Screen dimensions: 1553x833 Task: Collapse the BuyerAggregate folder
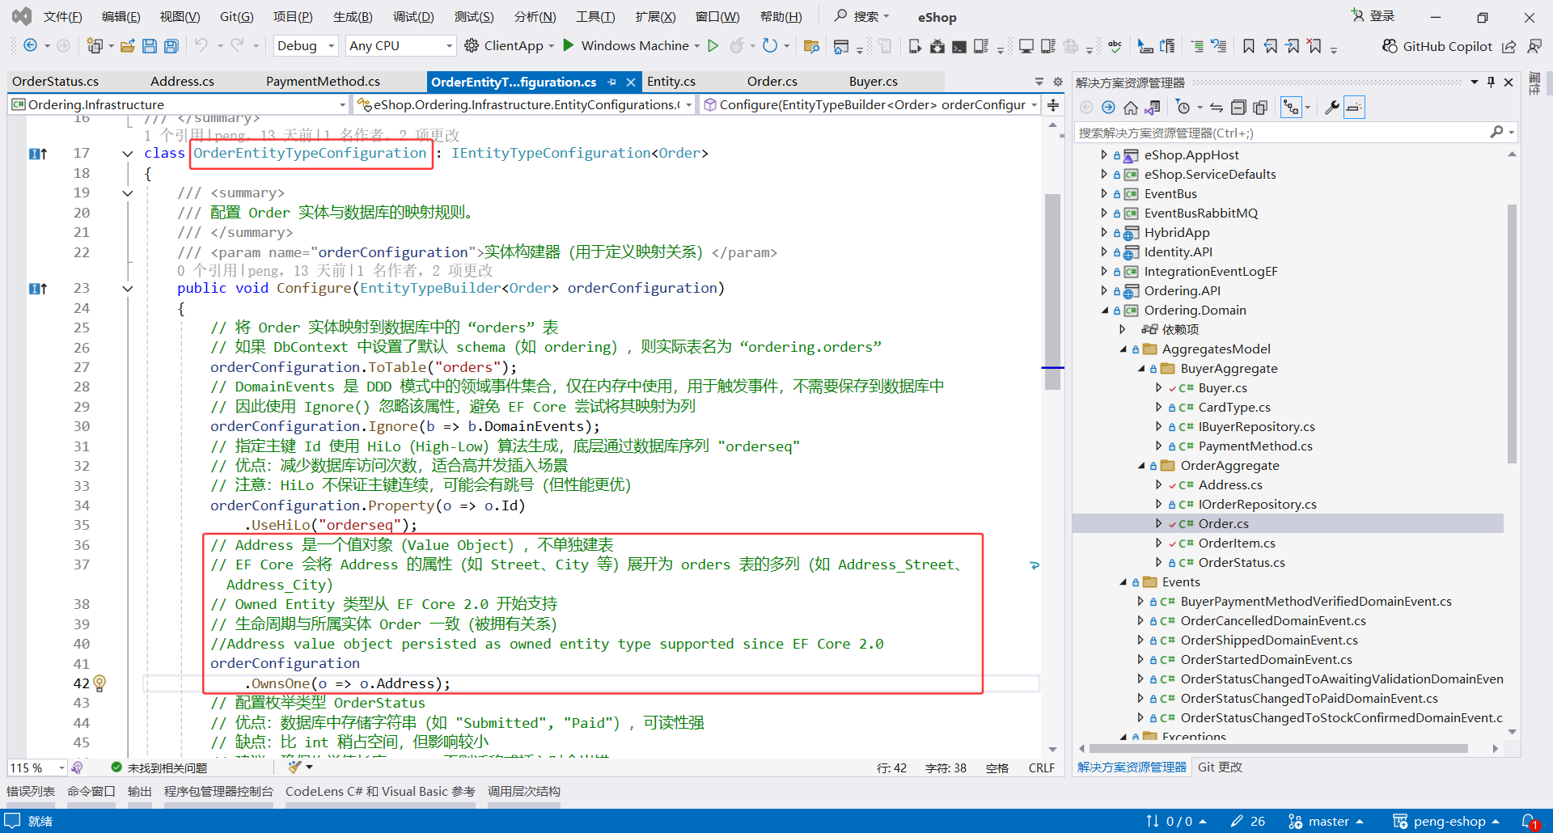click(1141, 369)
